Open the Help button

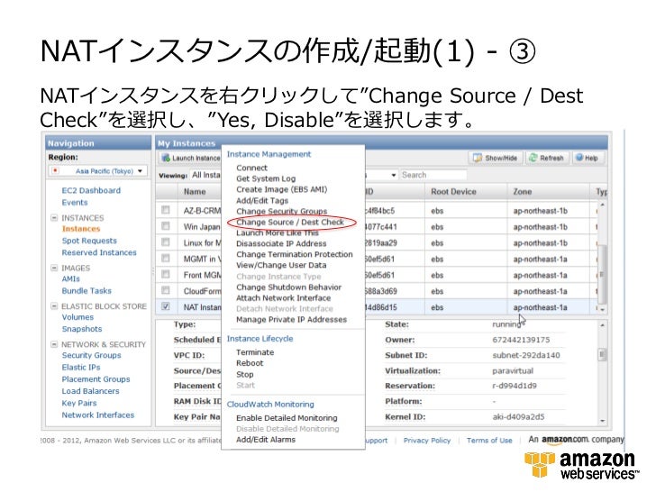[587, 158]
